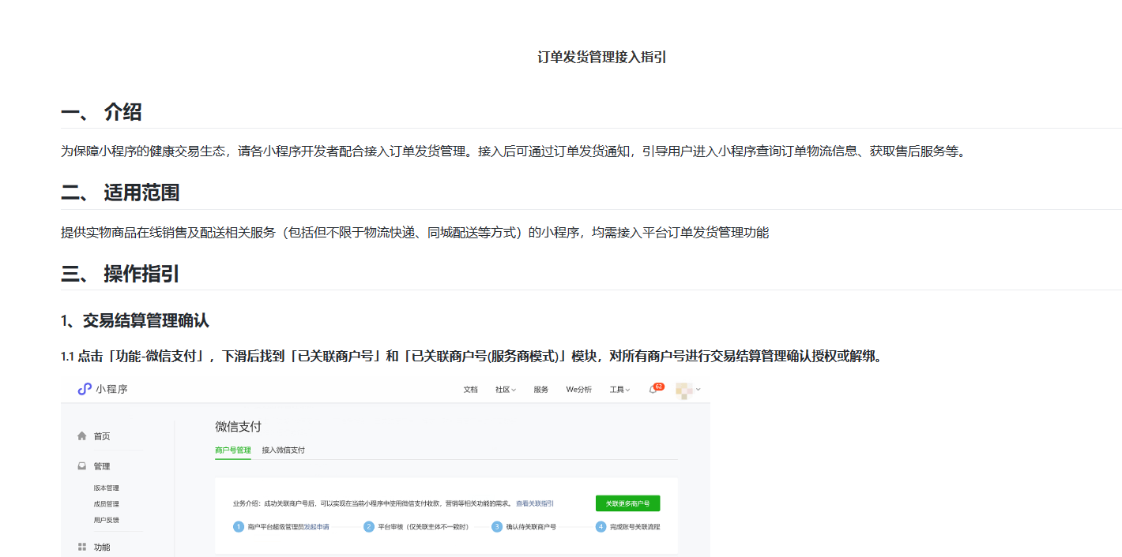Viewport: 1122px width, 557px height.
Task: Open 版本管理 under 管理
Action: 106,488
